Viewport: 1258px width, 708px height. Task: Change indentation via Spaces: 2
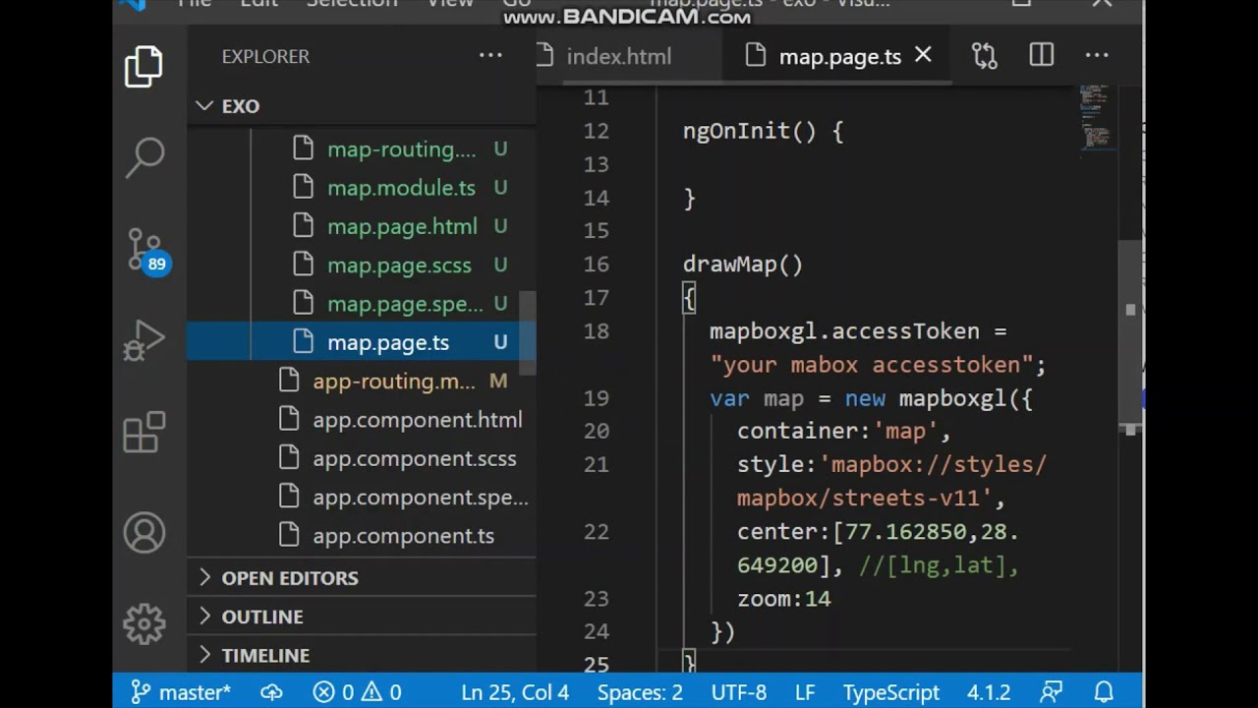click(640, 692)
